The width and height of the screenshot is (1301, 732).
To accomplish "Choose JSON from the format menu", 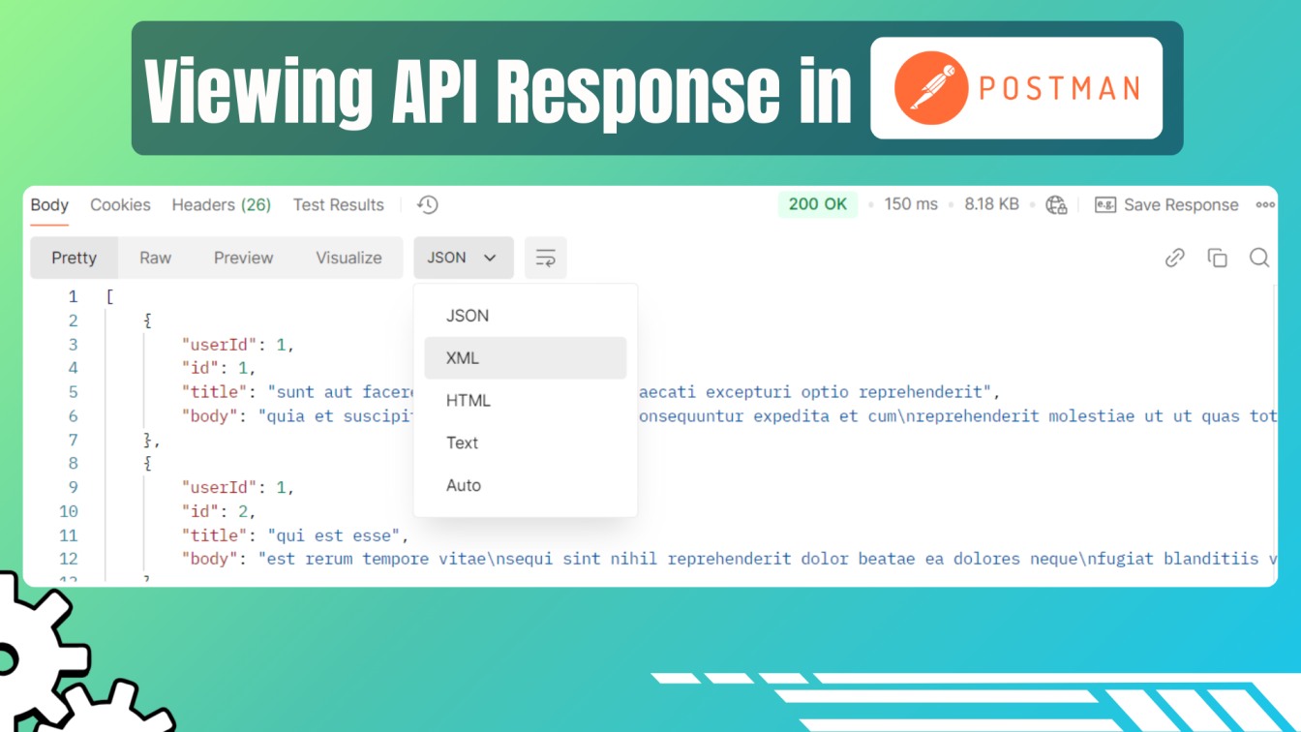I will point(526,316).
